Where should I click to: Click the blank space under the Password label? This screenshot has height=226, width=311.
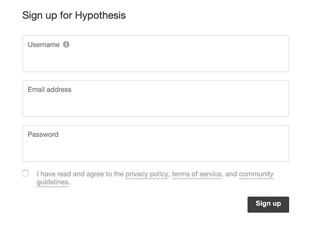156,150
